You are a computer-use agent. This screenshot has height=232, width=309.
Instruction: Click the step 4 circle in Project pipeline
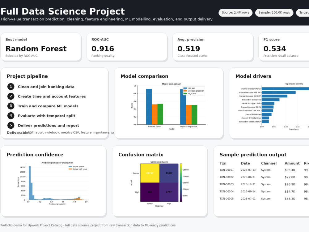(11, 115)
